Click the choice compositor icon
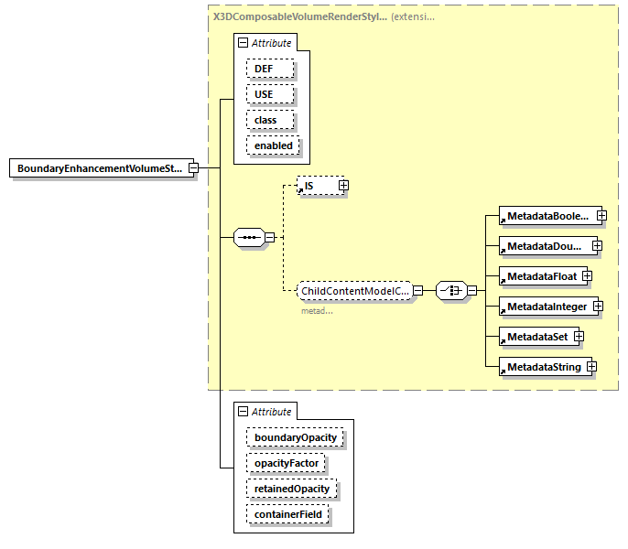Screen dimensions: 628x549 (450, 291)
